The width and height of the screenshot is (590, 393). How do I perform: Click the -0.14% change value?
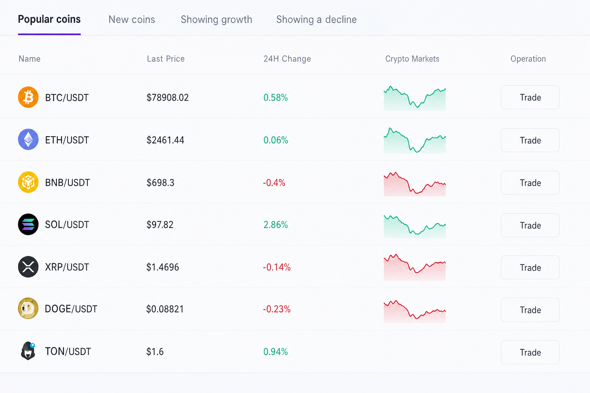277,267
